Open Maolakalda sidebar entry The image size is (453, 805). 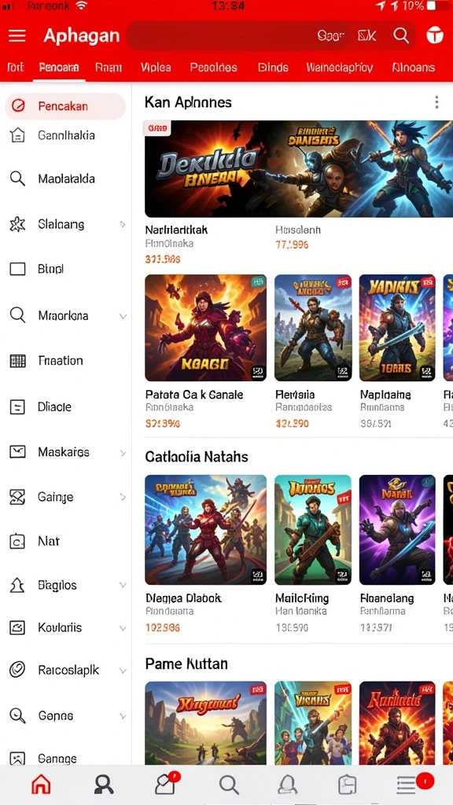click(65, 179)
